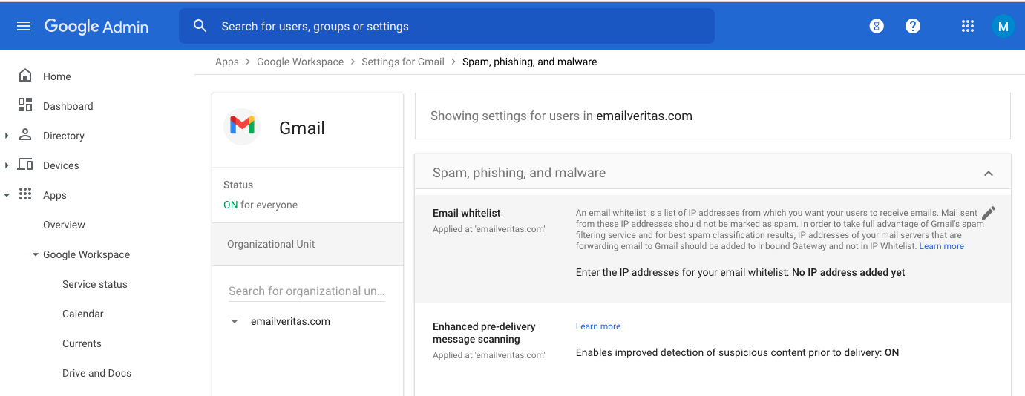
Task: Edit Email whitelist with pencil icon
Action: tap(988, 214)
